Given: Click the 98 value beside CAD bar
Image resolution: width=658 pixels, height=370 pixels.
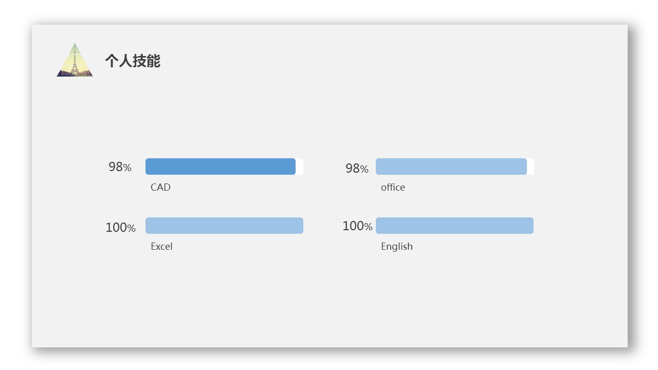Looking at the screenshot, I should 115,167.
